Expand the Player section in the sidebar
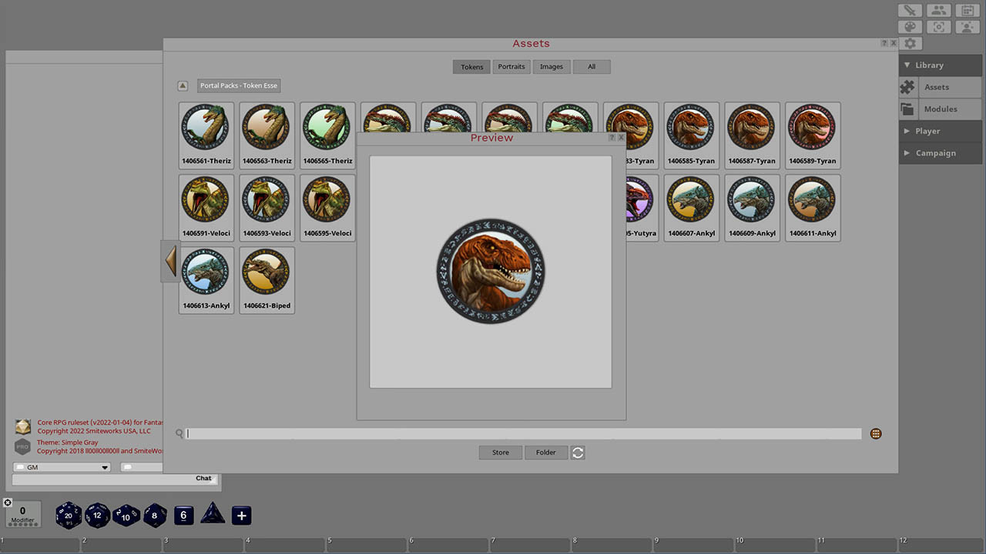Screen dimensions: 986x554 point(930,131)
